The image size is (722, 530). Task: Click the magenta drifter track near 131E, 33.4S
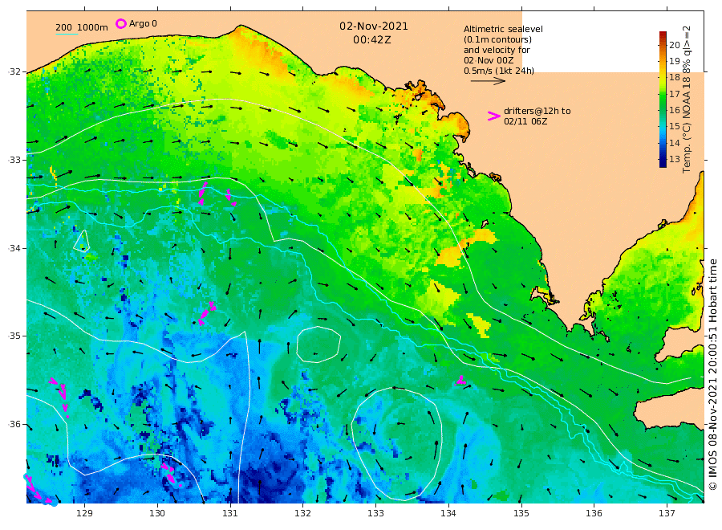230,198
